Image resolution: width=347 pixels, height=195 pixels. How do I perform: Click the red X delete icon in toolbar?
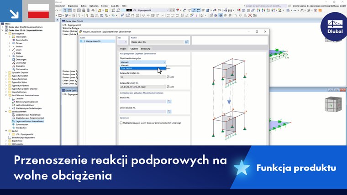click(x=250, y=15)
